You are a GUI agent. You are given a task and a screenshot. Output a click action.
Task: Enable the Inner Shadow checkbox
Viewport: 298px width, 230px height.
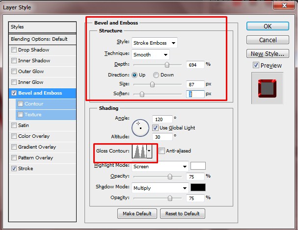point(14,61)
